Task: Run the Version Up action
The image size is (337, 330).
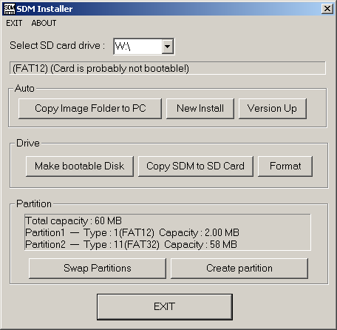Action: point(272,109)
